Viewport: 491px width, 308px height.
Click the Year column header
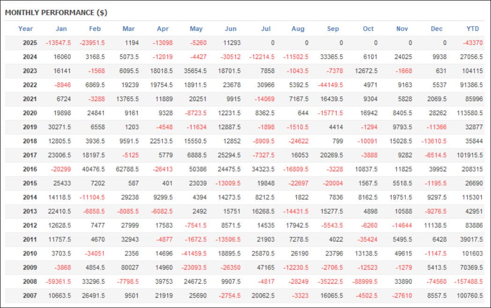(x=25, y=29)
